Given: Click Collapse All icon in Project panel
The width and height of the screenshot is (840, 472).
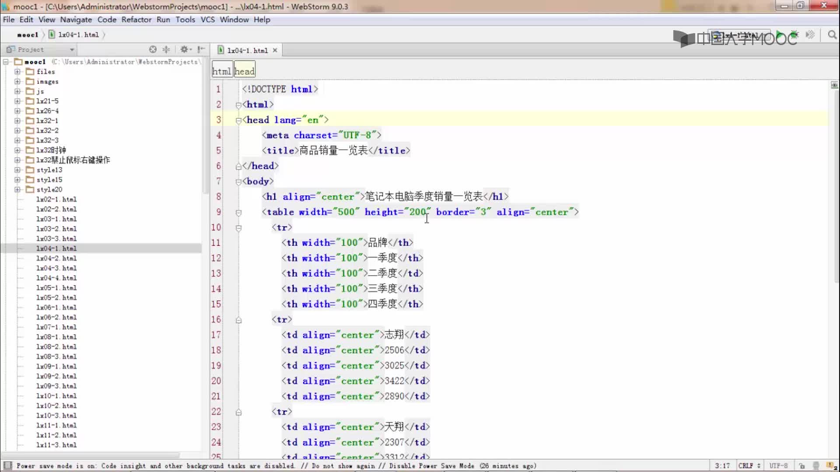Looking at the screenshot, I should click(x=166, y=49).
